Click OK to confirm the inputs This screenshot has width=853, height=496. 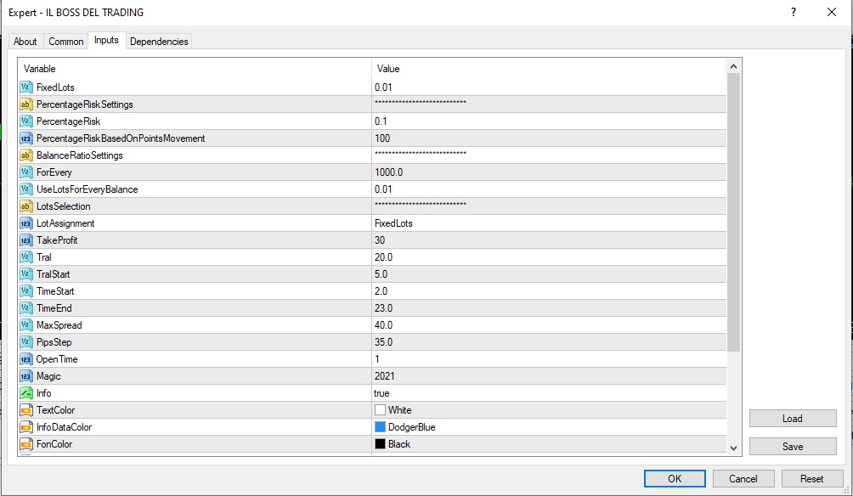pyautogui.click(x=675, y=478)
